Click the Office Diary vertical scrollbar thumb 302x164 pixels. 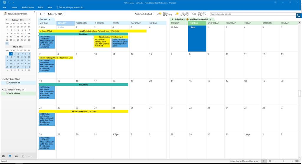coord(300,93)
